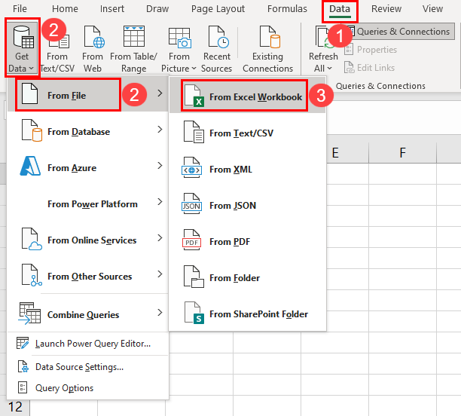Click the From Online Services cloud icon
The height and width of the screenshot is (416, 461).
[x=32, y=239]
